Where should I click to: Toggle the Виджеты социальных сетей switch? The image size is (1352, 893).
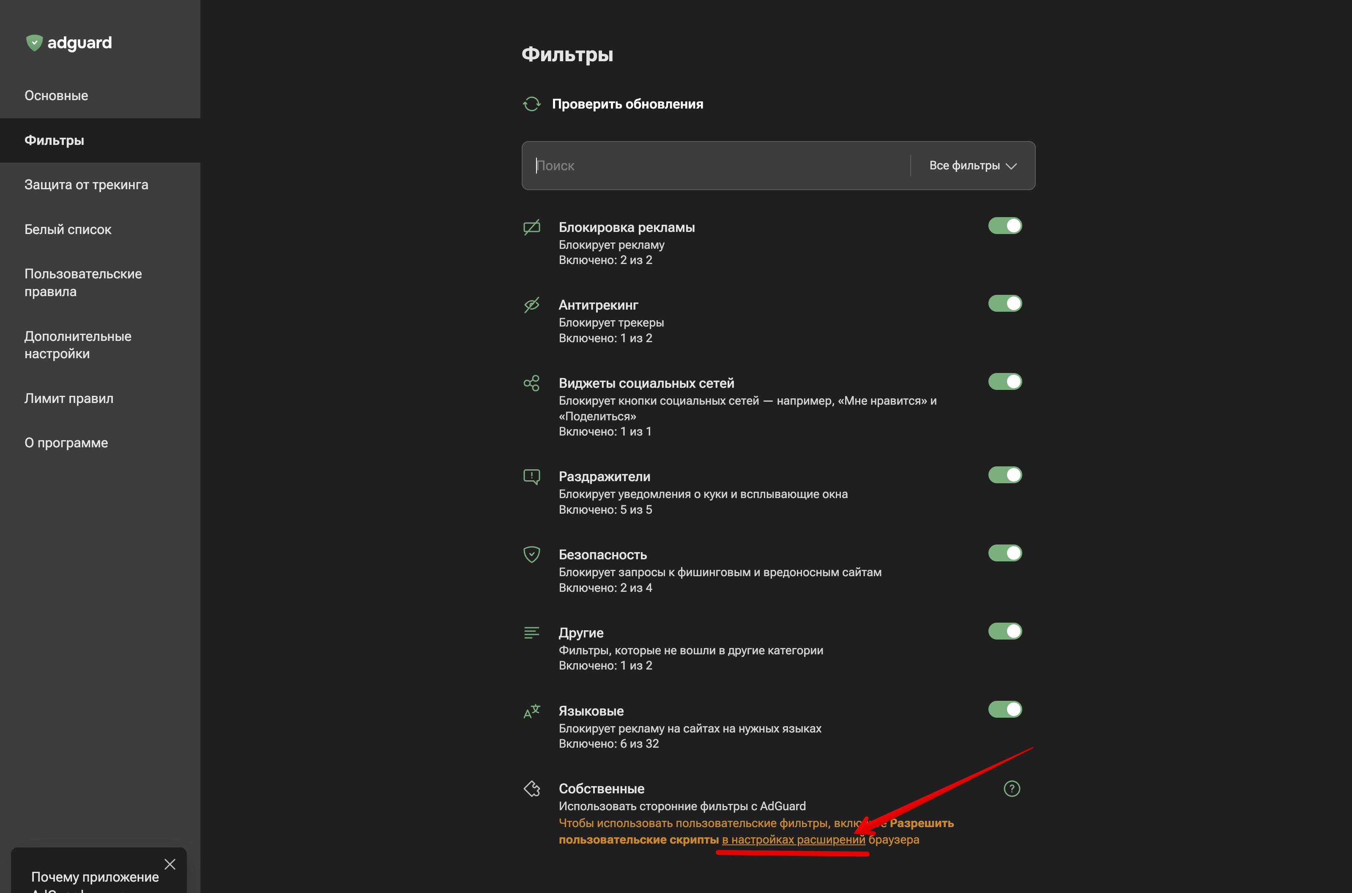click(x=1004, y=381)
